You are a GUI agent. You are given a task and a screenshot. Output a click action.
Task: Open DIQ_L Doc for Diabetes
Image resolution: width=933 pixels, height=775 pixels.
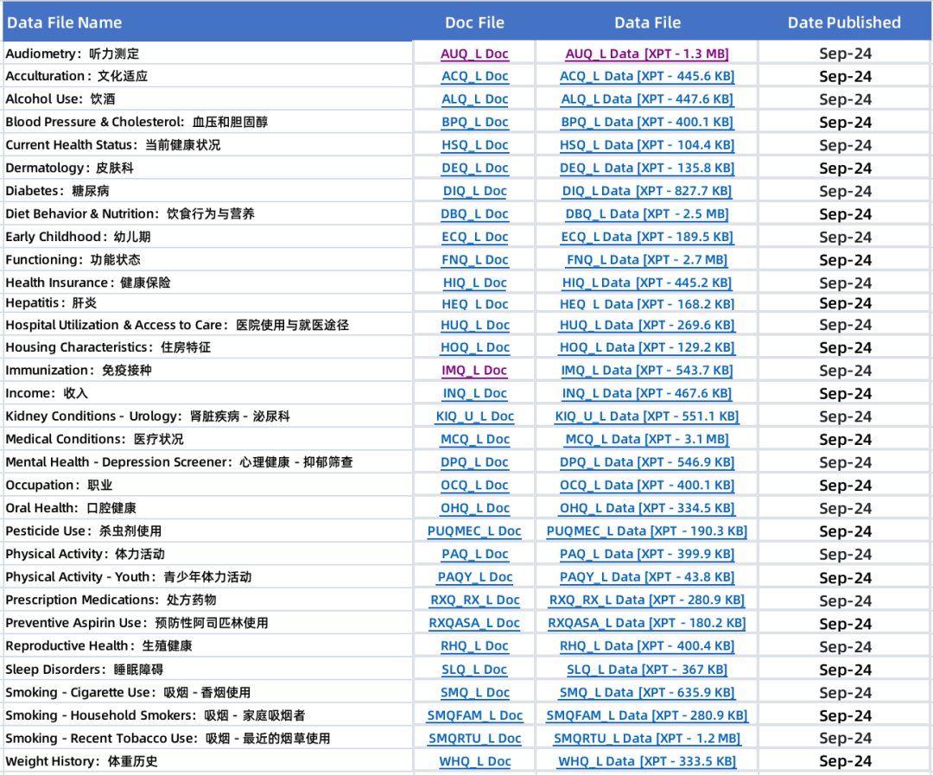click(475, 191)
